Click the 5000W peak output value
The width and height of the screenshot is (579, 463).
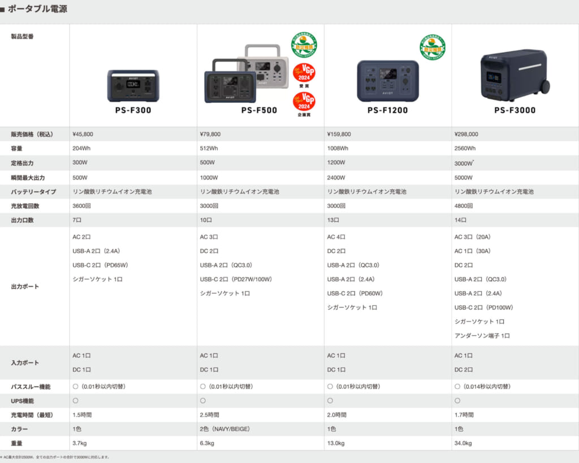pos(464,178)
